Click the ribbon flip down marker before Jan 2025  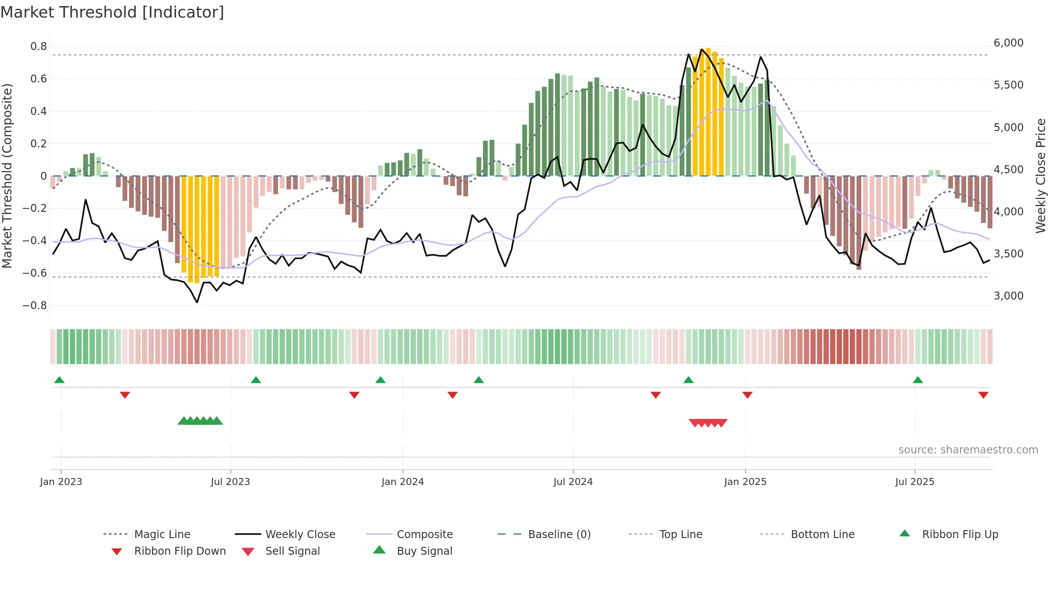[656, 395]
